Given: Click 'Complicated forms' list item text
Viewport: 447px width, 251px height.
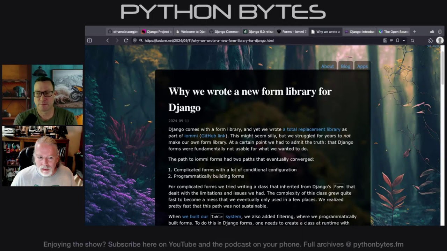Looking at the screenshot, I should click(235, 170).
